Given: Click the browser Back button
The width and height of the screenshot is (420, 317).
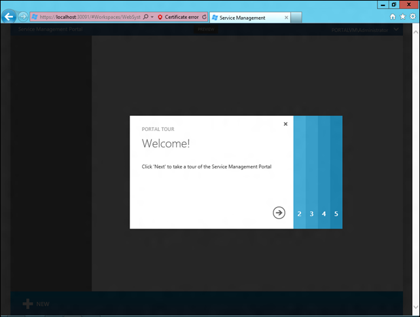Looking at the screenshot, I should [x=9, y=17].
